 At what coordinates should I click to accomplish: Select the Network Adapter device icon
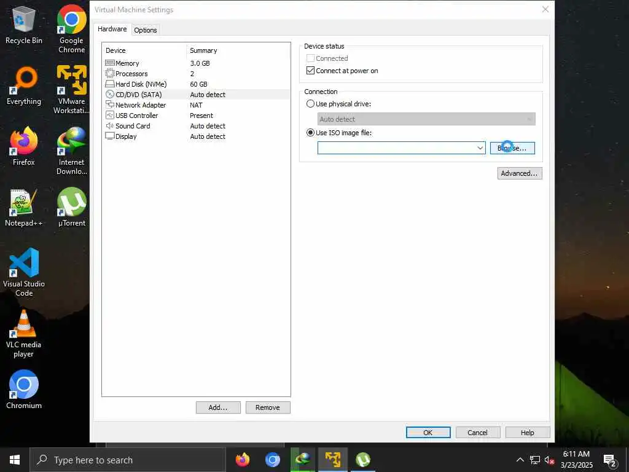click(x=109, y=104)
